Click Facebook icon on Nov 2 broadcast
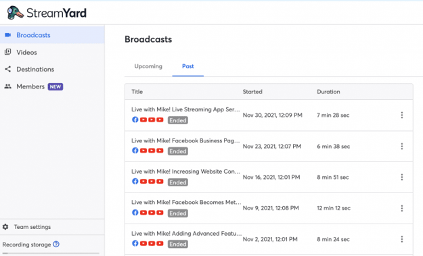This screenshot has width=423, height=256. coord(135,243)
